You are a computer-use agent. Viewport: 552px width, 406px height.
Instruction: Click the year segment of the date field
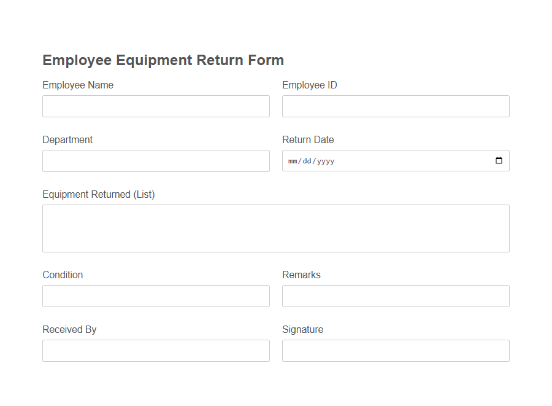tap(325, 161)
